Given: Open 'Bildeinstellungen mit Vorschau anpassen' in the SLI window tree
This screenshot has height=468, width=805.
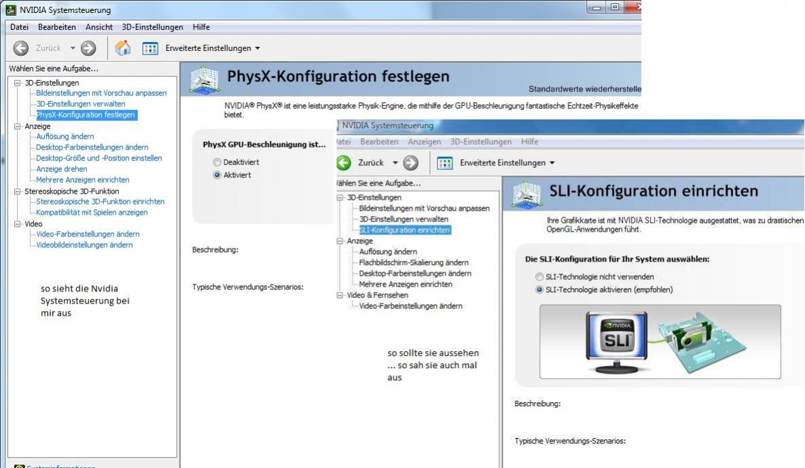Looking at the screenshot, I should coord(425,209).
